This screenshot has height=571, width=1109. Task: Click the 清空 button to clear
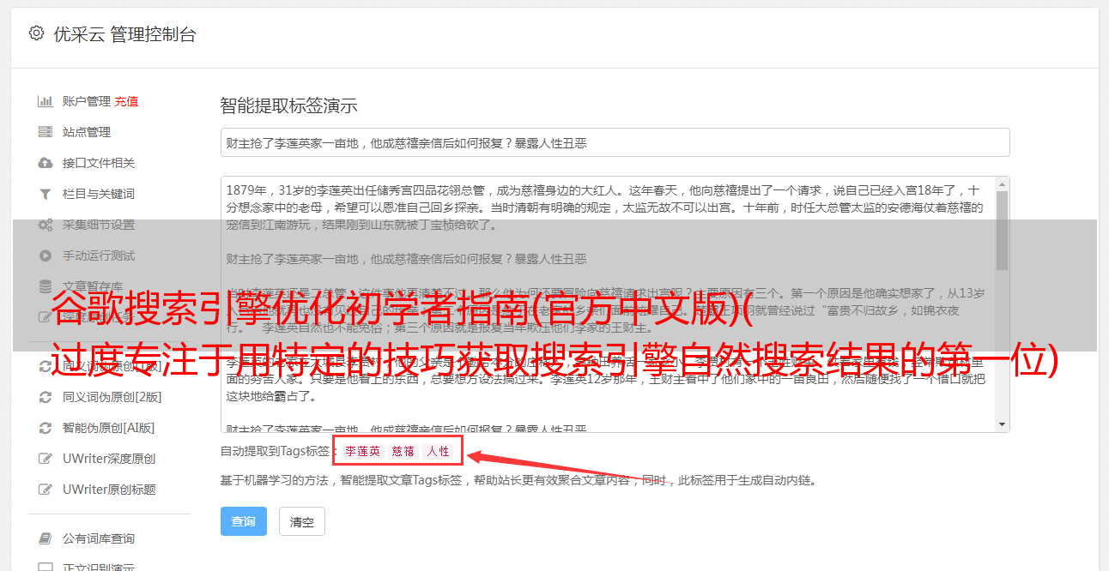pos(302,521)
